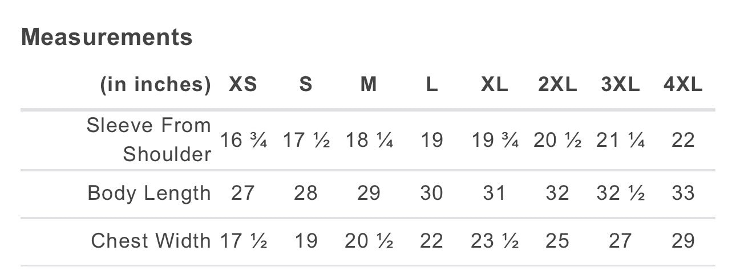Select the XL size column header
Screen dimensions: 736x271
point(494,85)
